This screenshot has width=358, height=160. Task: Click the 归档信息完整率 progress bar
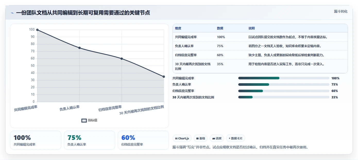tap(284, 91)
